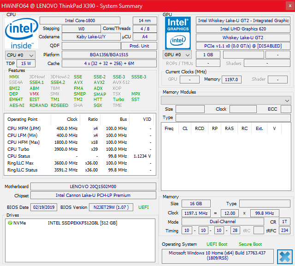Expand the Memory Modules dropdown
Viewport: 295px width, 266px height.
click(226, 100)
